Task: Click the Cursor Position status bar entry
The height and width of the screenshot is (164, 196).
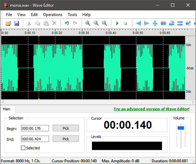Action: [x=74, y=161]
